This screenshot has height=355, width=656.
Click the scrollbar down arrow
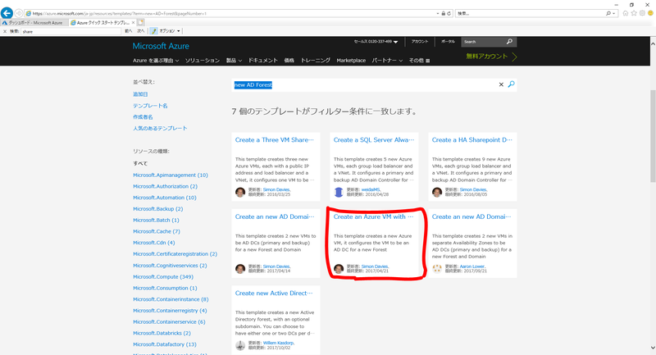coord(653,348)
